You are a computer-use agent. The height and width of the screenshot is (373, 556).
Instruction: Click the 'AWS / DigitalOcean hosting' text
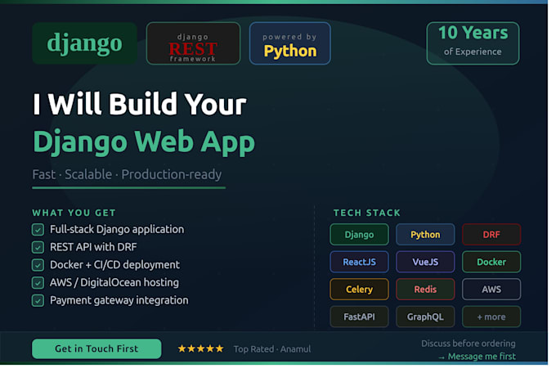pos(114,282)
